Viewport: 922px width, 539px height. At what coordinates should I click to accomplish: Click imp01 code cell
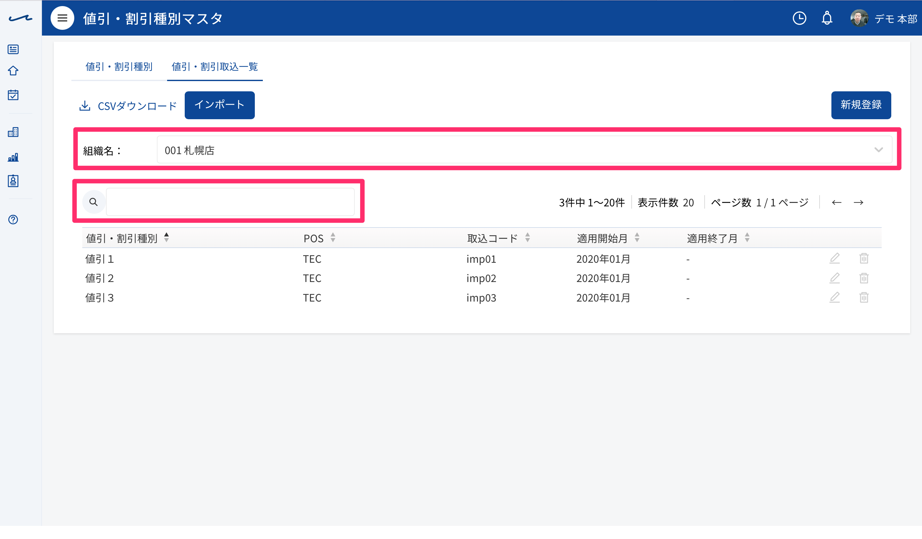tap(481, 259)
